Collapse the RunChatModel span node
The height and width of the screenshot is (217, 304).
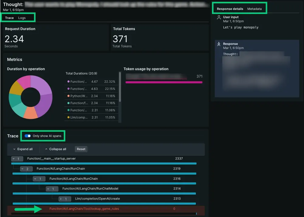tap(52, 189)
